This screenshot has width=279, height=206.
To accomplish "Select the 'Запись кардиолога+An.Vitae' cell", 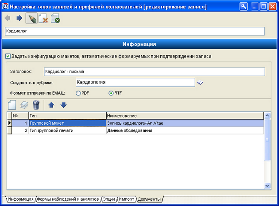I will click(185, 123).
